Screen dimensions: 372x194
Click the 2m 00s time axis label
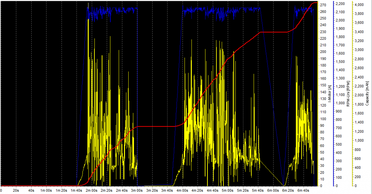[x=92, y=190]
